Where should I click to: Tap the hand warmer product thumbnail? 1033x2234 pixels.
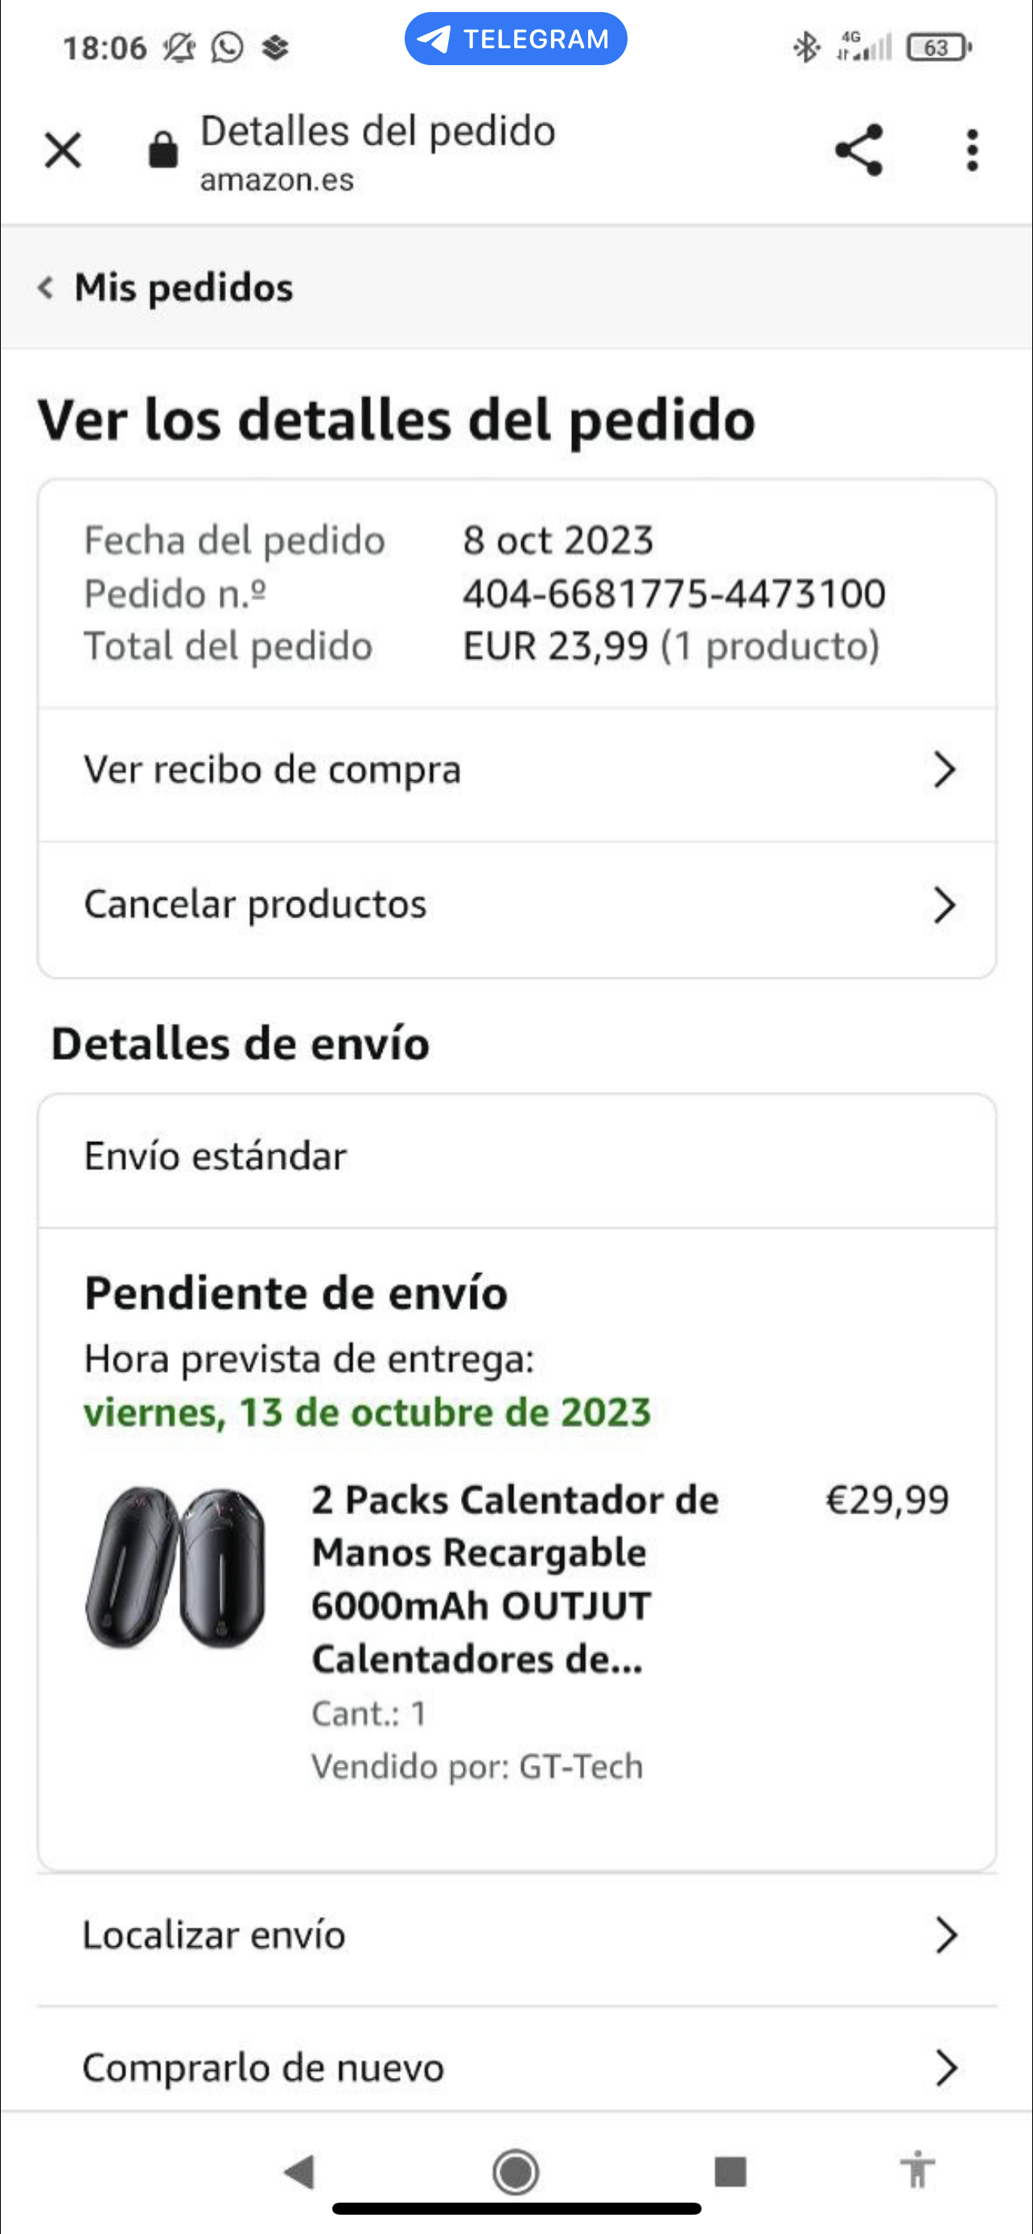click(176, 1568)
